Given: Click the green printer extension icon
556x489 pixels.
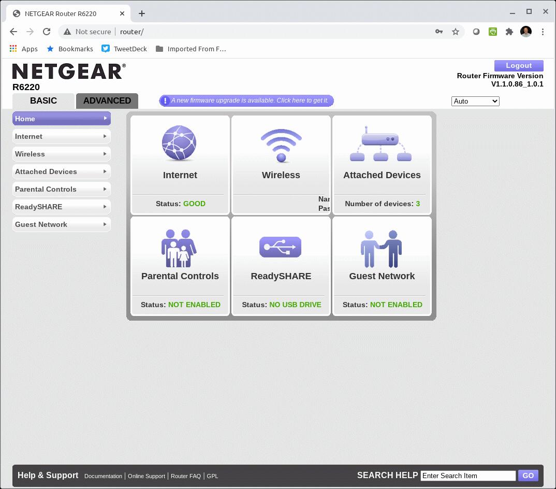Looking at the screenshot, I should click(492, 32).
